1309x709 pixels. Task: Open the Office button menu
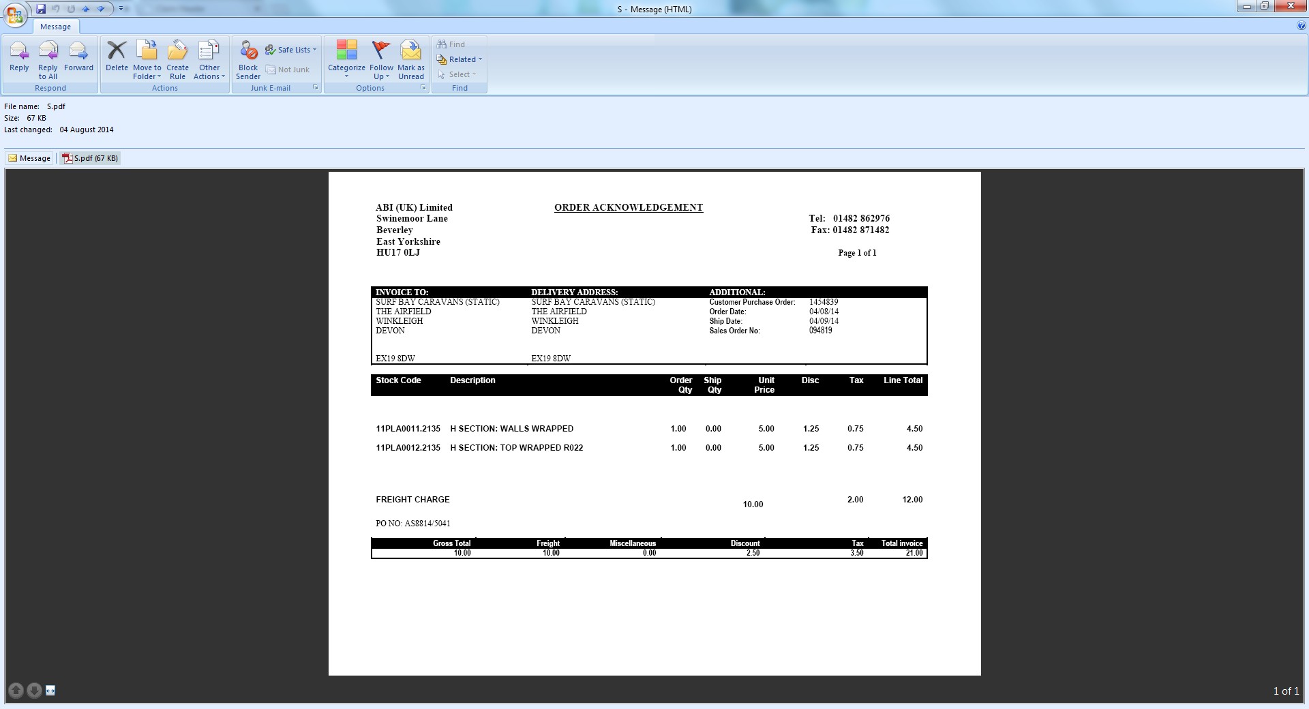[14, 14]
